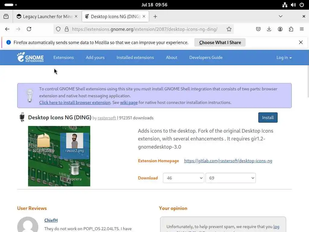Click the page vertical scrollbar
The width and height of the screenshot is (309, 232).
click(x=307, y=82)
